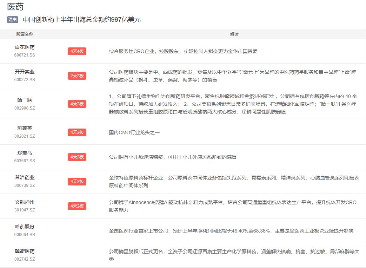Open stock 普洛药业
This screenshot has height=268, width=366.
25,178
